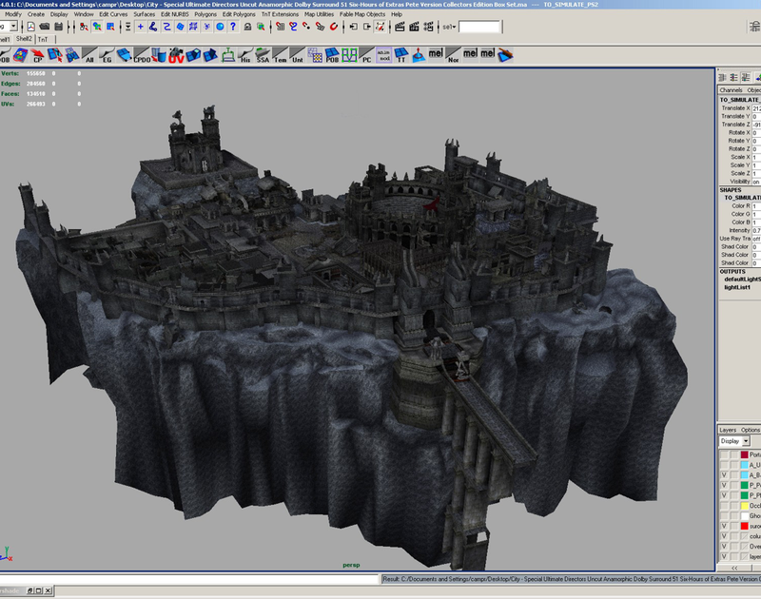Toggle visibility of the Occlusion yellow layer
Viewport: 761px width, 599px height.
[724, 504]
